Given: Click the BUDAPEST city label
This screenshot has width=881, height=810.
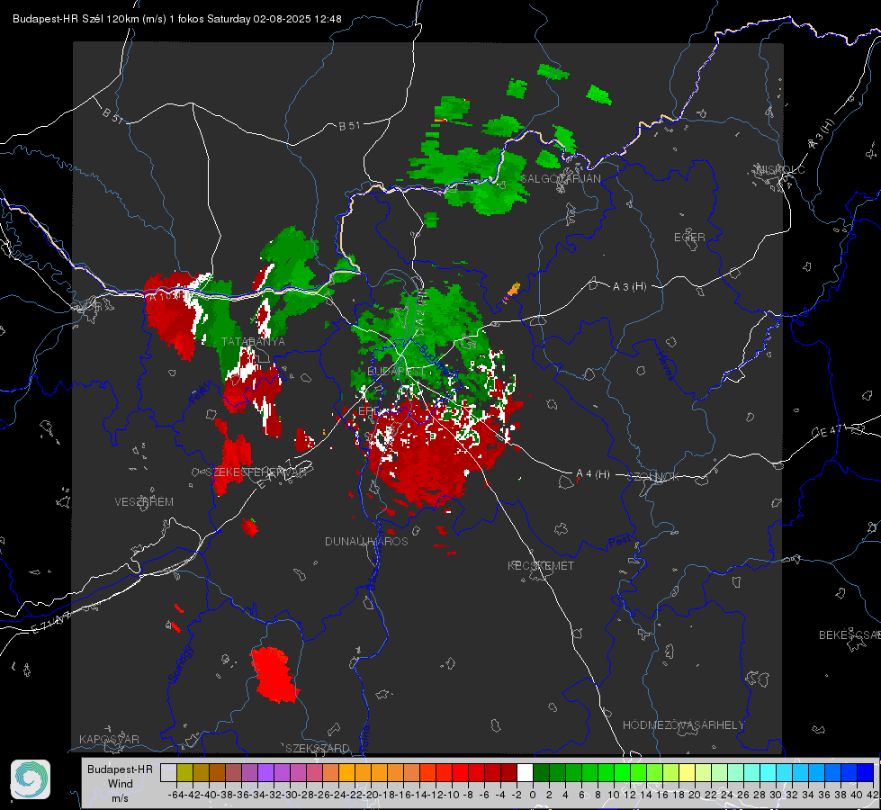Looking at the screenshot, I should 396,372.
